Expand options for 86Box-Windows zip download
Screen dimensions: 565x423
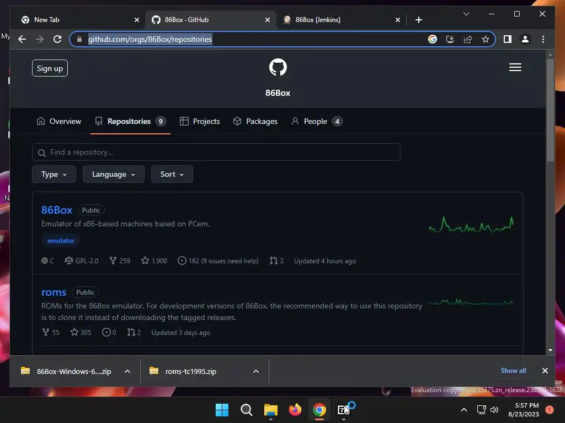[x=127, y=371]
